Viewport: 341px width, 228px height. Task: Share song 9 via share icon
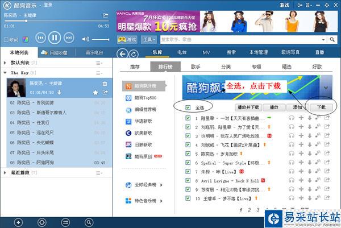click(327, 189)
